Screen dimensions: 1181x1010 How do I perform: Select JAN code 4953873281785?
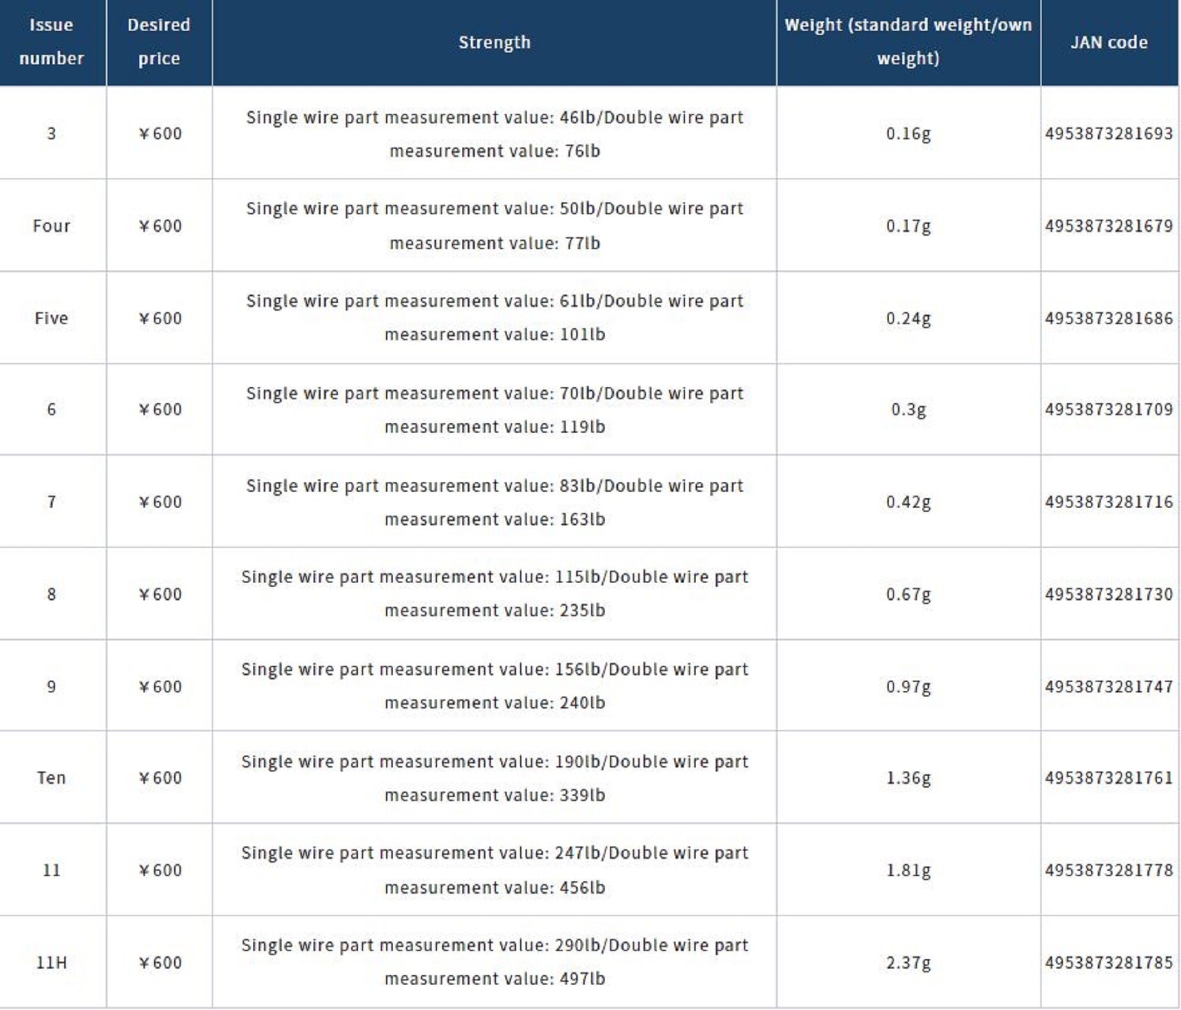point(1109,963)
